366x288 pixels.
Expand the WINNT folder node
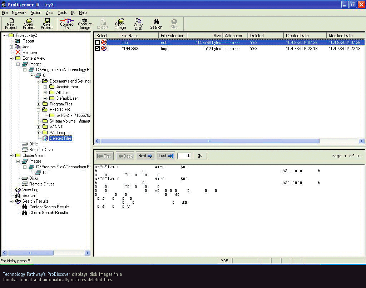pyautogui.click(x=39, y=127)
